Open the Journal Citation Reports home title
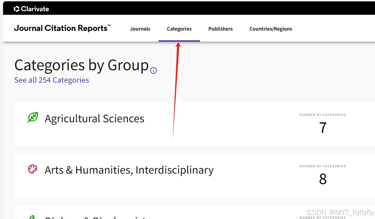The height and width of the screenshot is (219, 375). click(62, 28)
